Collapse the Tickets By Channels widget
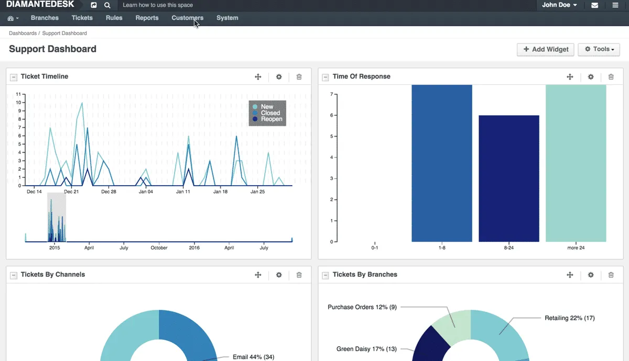This screenshot has height=361, width=629. (14, 275)
